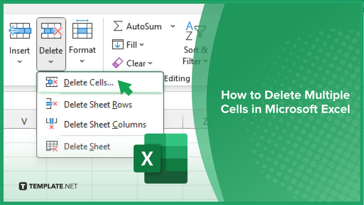Click the Delete Sheet grid icon
This screenshot has width=364, height=205.
(x=52, y=146)
